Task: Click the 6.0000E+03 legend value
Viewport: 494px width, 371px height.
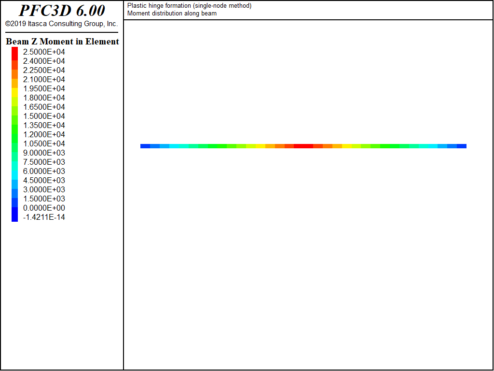Action: point(44,171)
